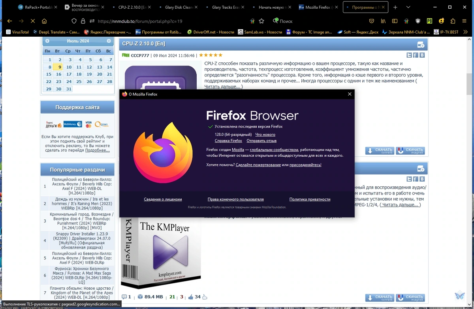Go back with the toolbar back arrow
This screenshot has height=309, width=474.
pyautogui.click(x=10, y=21)
